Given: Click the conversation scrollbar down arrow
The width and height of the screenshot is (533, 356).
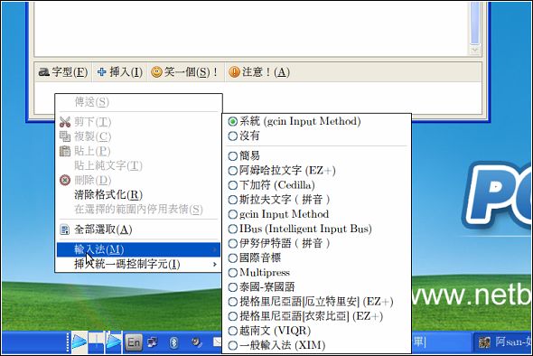Looking at the screenshot, I should click(475, 51).
